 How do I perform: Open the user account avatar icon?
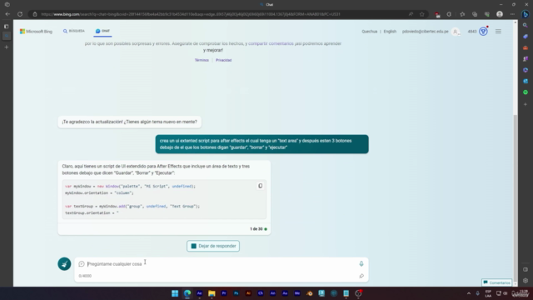[456, 32]
